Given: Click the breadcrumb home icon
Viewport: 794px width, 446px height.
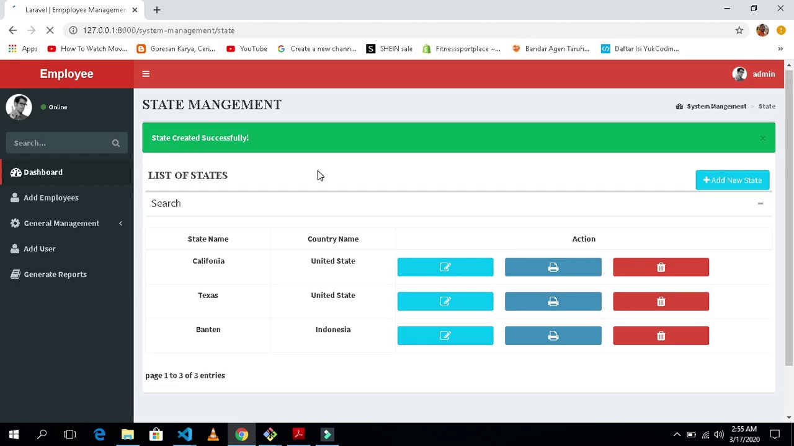Looking at the screenshot, I should click(x=679, y=106).
